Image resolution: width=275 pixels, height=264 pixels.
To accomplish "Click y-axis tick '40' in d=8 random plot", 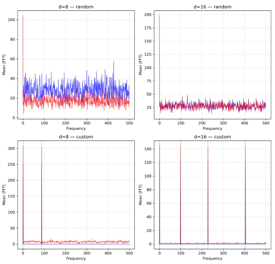I will pyautogui.click(x=13, y=79).
